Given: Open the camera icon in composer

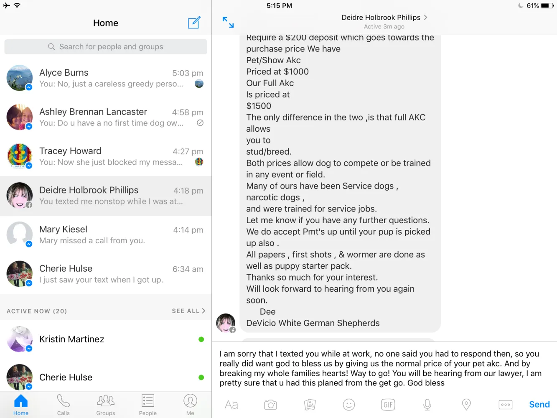Looking at the screenshot, I should [271, 405].
